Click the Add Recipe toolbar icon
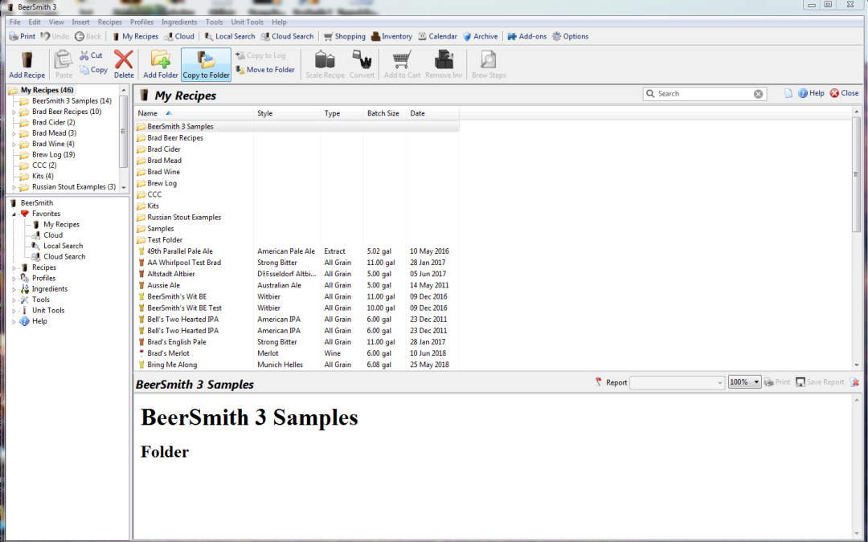Image resolution: width=868 pixels, height=542 pixels. 27,64
